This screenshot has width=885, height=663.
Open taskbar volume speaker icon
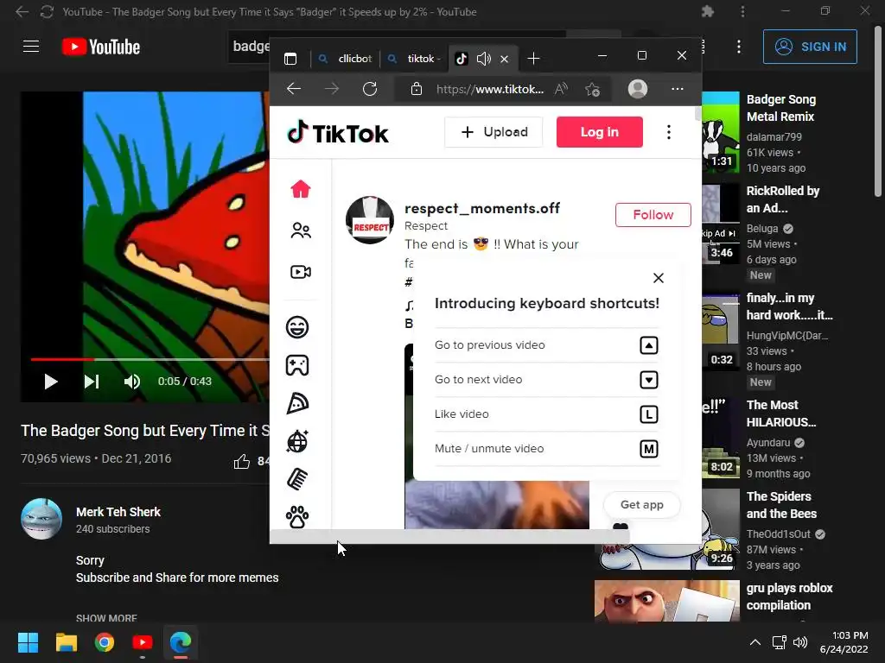pyautogui.click(x=799, y=642)
